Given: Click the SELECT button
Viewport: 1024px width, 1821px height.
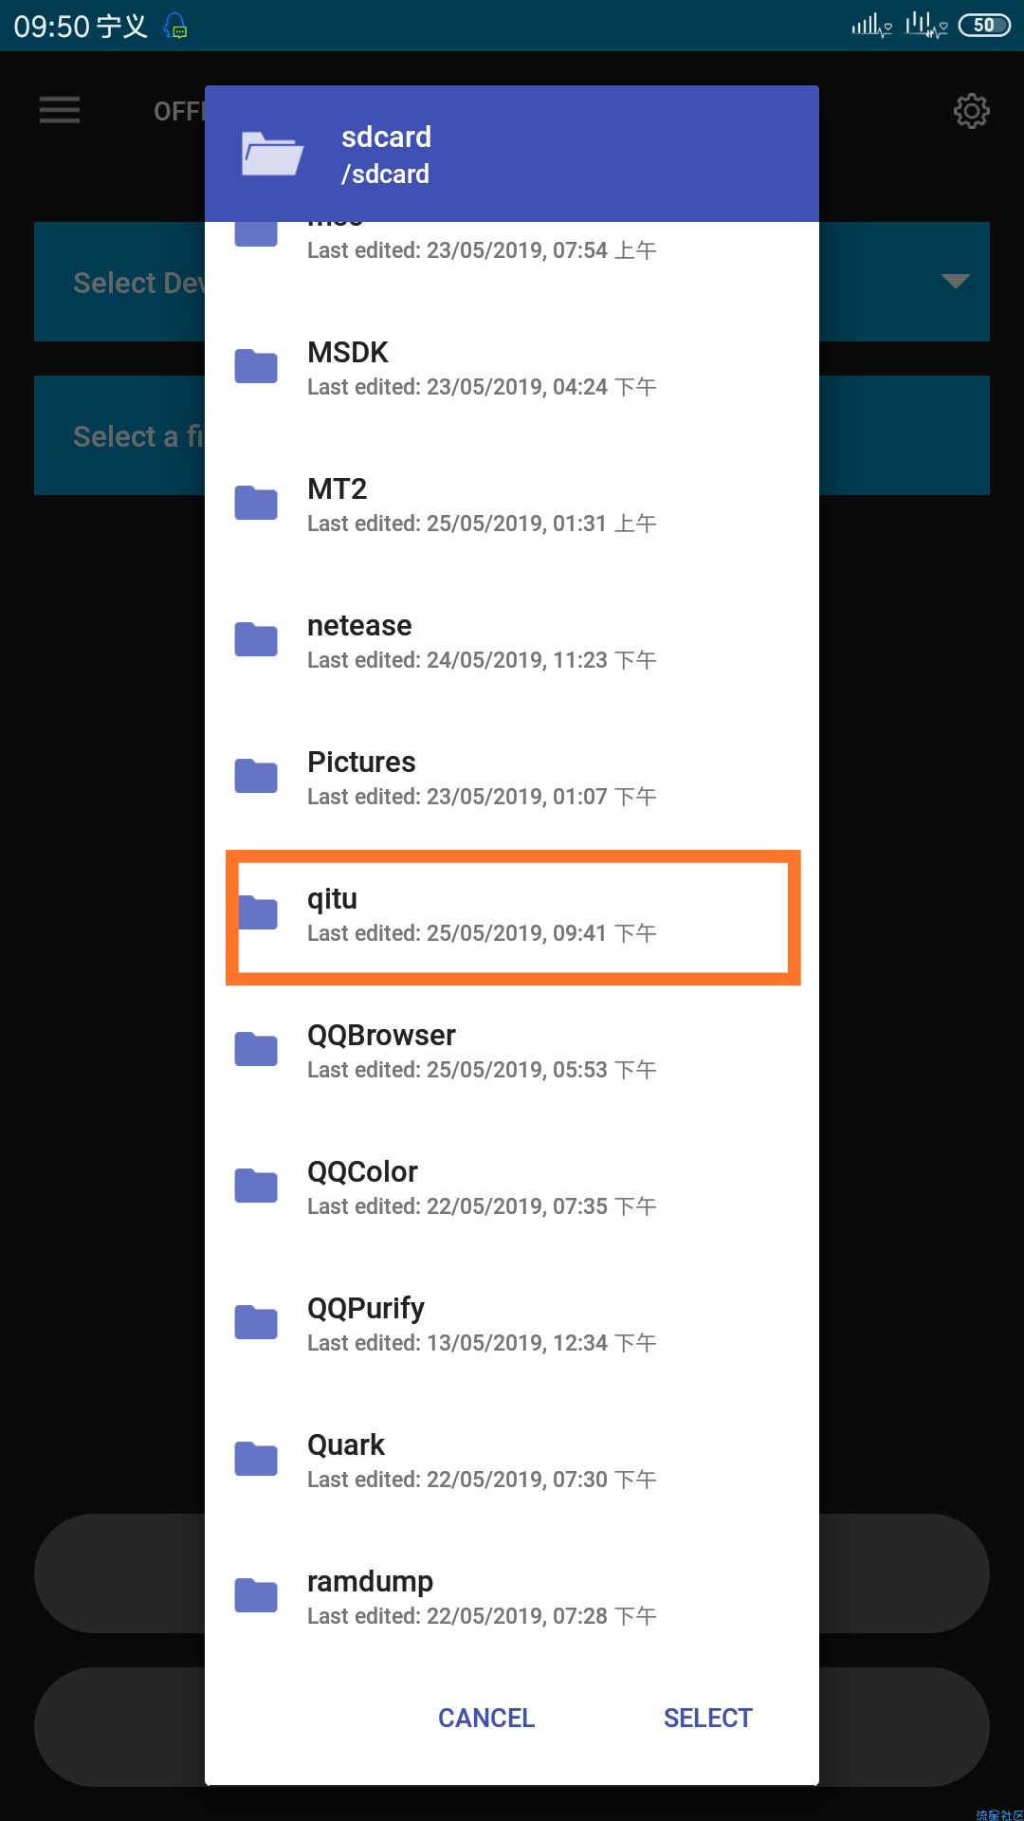Looking at the screenshot, I should click(x=708, y=1718).
